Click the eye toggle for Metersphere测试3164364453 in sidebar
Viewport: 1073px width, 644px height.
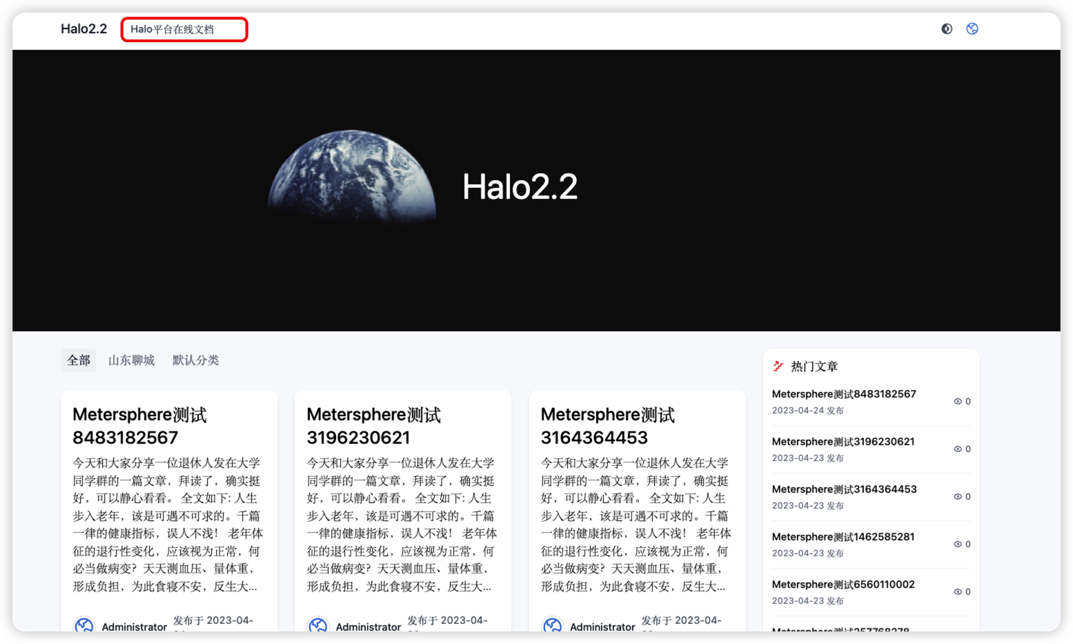click(x=958, y=496)
